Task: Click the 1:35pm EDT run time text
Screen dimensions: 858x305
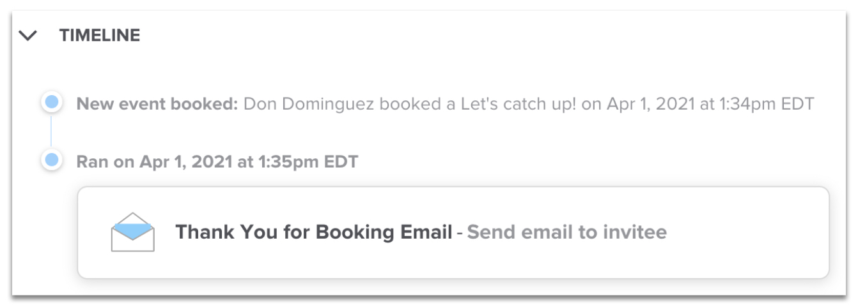Action: [x=308, y=162]
